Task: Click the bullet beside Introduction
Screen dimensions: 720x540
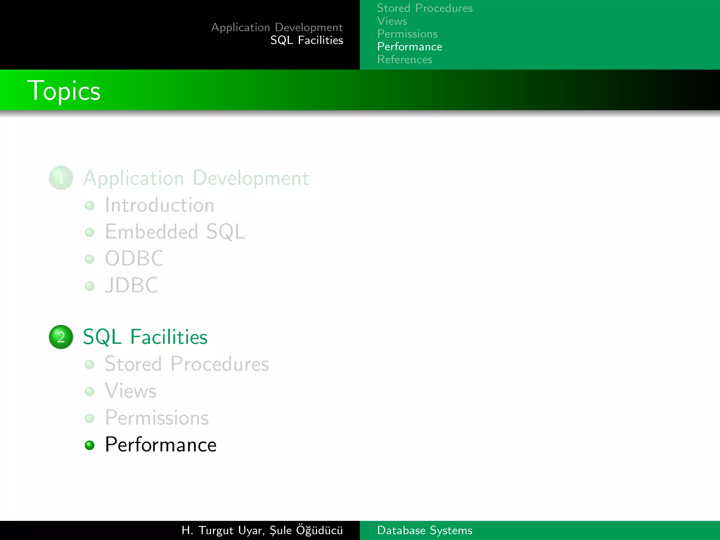Action: (90, 205)
